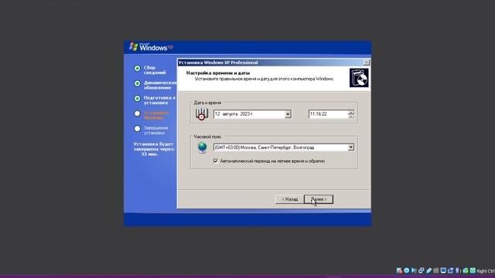495x278 pixels.
Task: Click the hard disk indicator in VirtualBox status bar
Action: pyautogui.click(x=399, y=270)
